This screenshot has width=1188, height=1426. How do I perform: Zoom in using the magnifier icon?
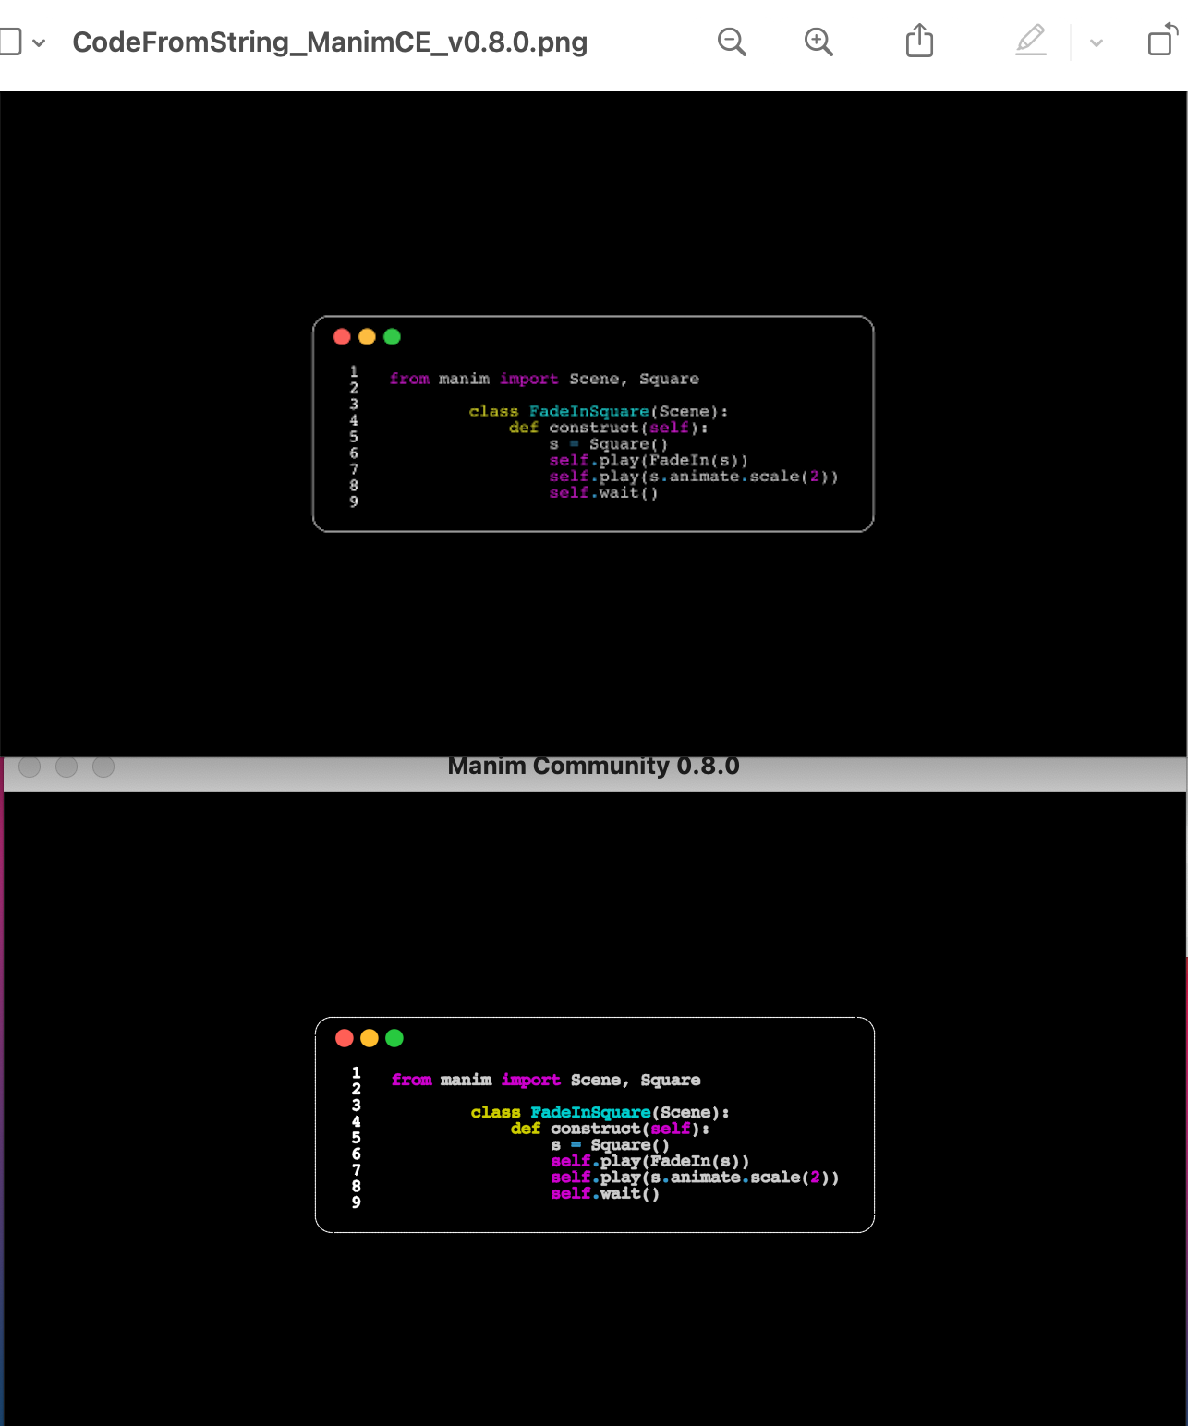click(818, 42)
